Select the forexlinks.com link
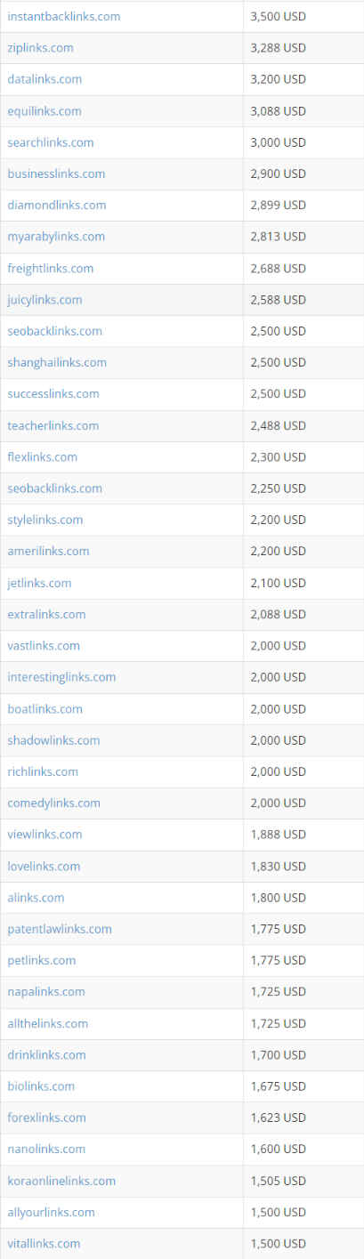This screenshot has height=1259, width=364. [x=46, y=1118]
